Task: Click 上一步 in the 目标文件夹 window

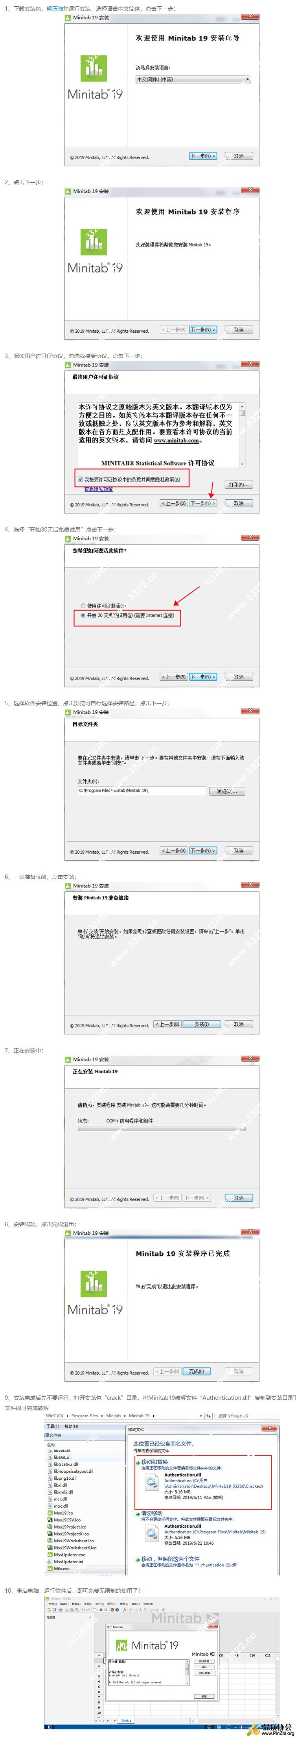Action: coord(174,850)
